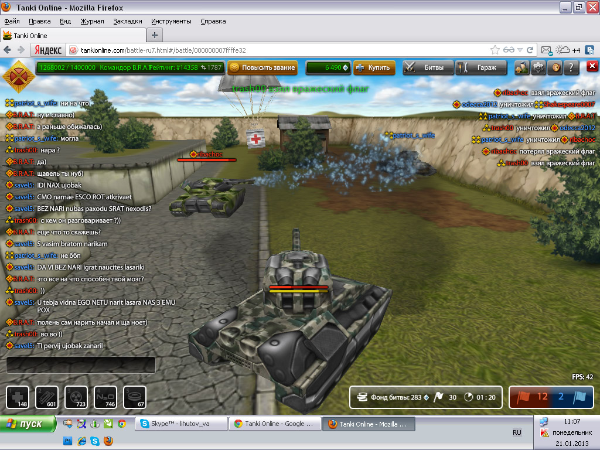Screen dimensions: 600x450
Task: Activate the double damage supply (723)
Action: 76,397
